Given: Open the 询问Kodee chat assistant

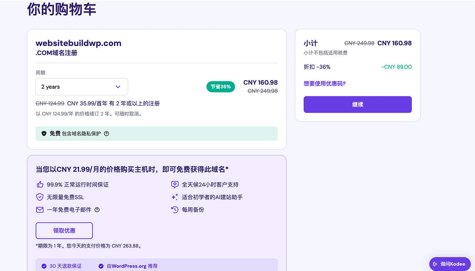Looking at the screenshot, I should tap(450, 264).
